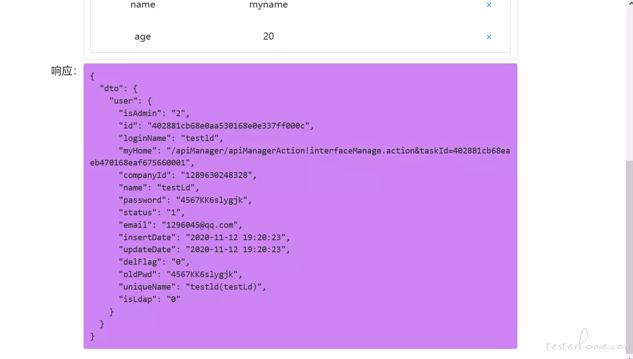Click the "oldPwd" line
The width and height of the screenshot is (633, 359).
pyautogui.click(x=180, y=274)
